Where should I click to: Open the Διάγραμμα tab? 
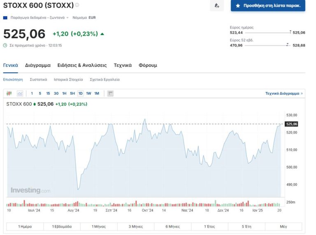click(x=37, y=65)
